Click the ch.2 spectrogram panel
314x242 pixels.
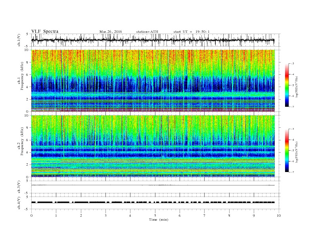tap(153, 146)
